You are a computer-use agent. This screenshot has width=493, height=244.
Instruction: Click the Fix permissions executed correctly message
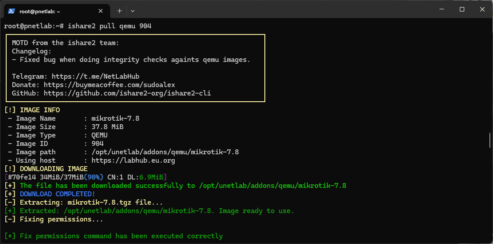[x=121, y=236]
